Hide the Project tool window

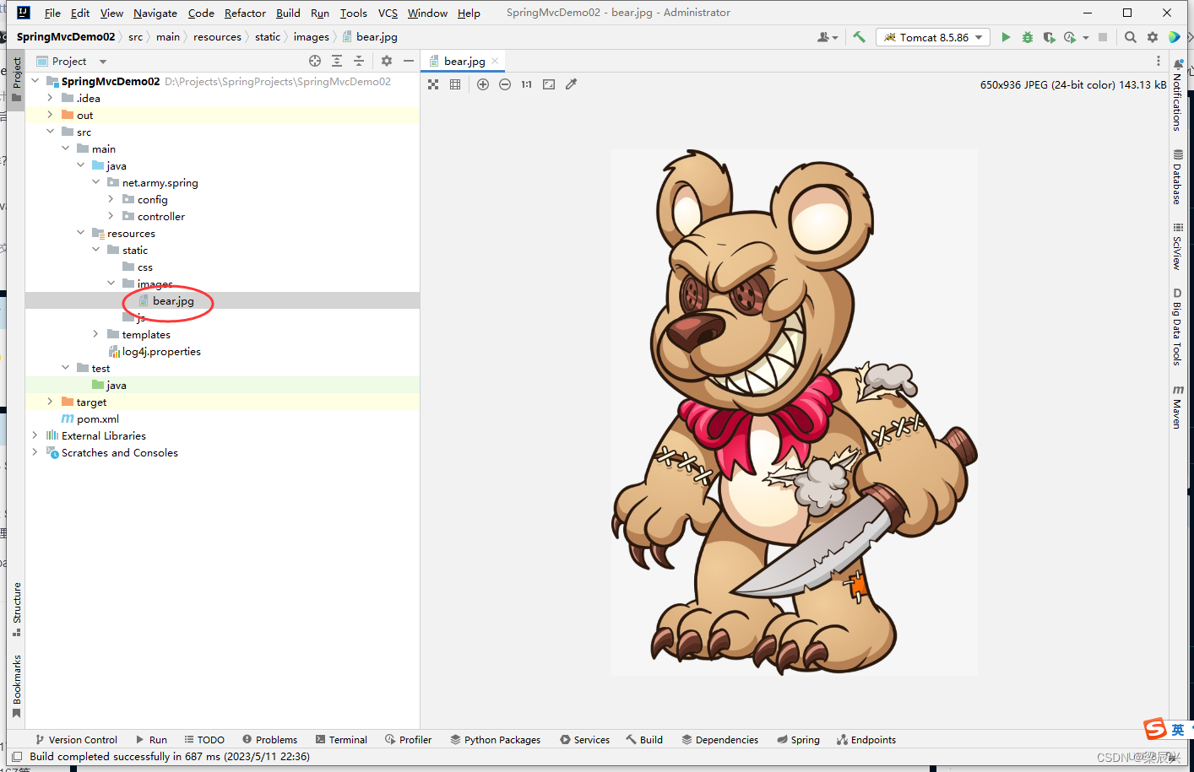pos(409,61)
